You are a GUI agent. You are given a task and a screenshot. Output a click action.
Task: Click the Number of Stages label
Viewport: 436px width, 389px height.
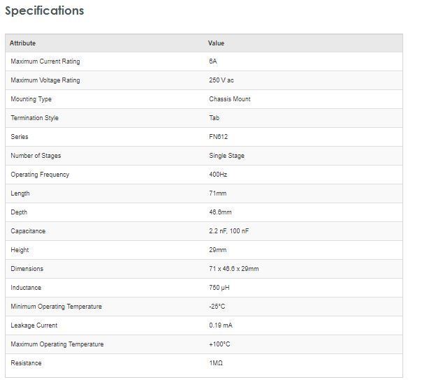point(36,156)
